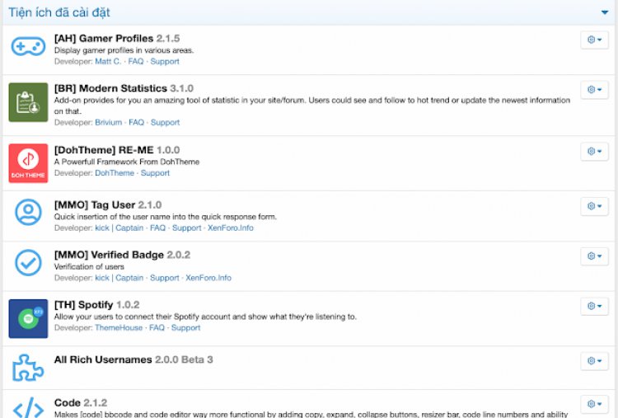618x418 pixels.
Task: Open Support link for Tag User
Action: tap(187, 228)
